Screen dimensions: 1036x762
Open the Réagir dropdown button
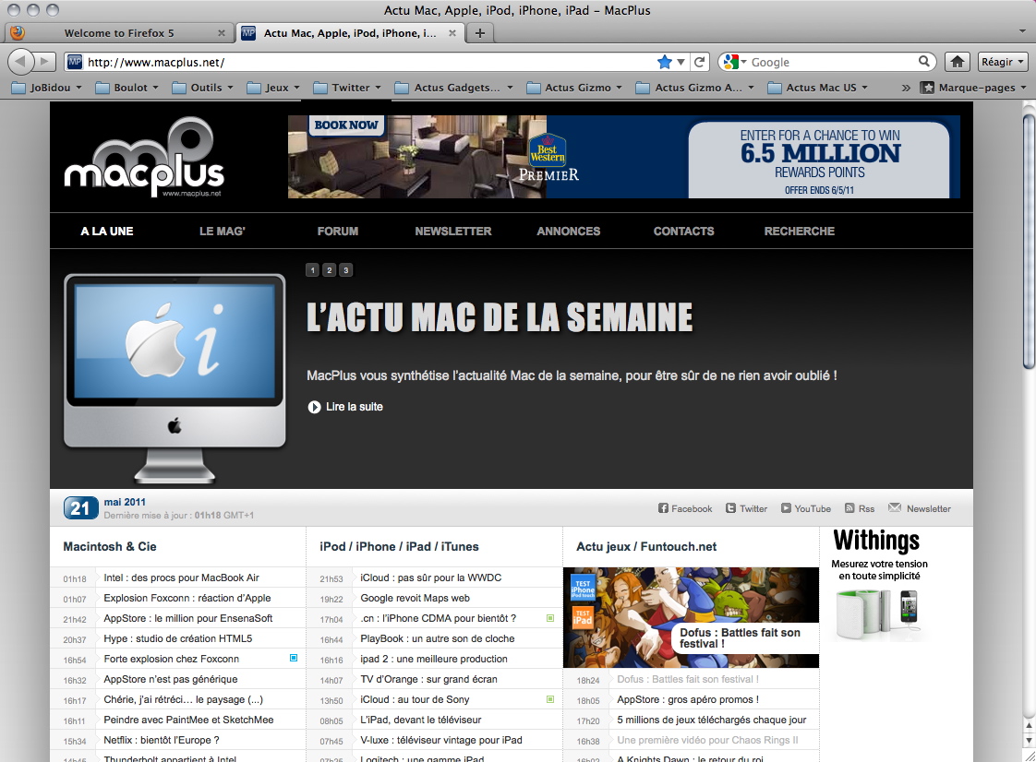tap(1003, 62)
